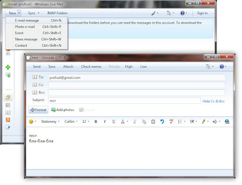Image resolution: width=242 pixels, height=185 pixels.
Task: Open address book icon beside To field
Action: (35, 77)
